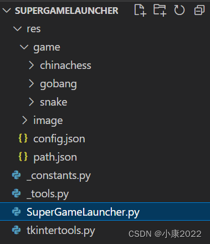Expand the chinachess folder chevron

pos(32,66)
